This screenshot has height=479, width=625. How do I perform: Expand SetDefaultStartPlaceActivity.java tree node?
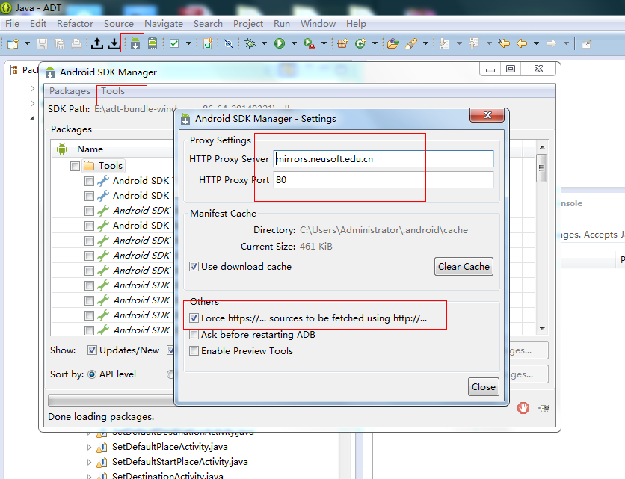click(89, 462)
